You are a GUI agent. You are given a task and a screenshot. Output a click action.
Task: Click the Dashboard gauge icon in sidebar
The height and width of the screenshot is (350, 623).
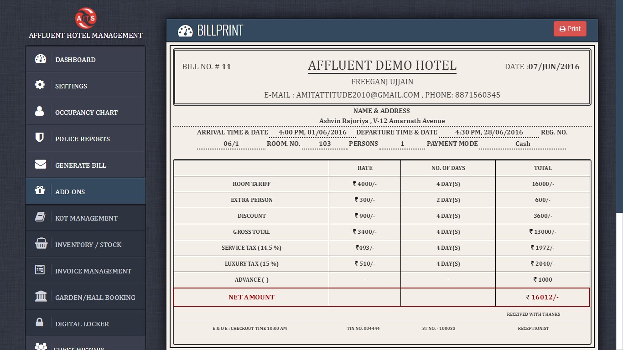tap(41, 59)
